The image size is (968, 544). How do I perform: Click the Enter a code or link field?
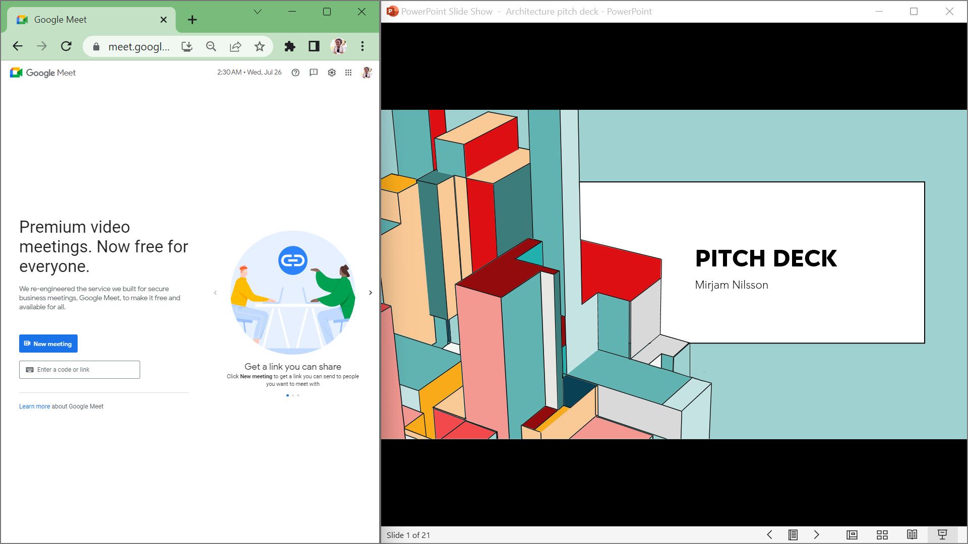[79, 369]
